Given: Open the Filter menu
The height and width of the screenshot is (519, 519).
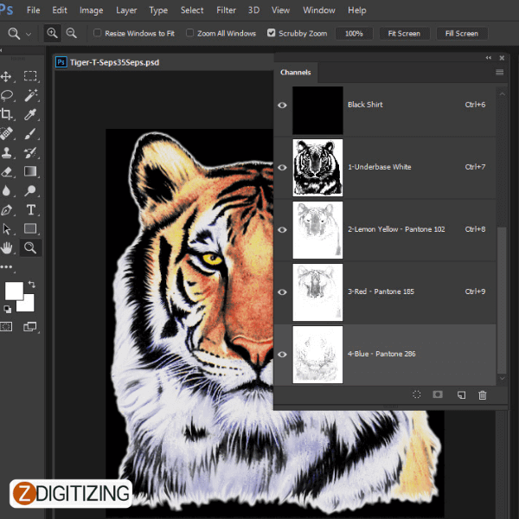Looking at the screenshot, I should [226, 10].
